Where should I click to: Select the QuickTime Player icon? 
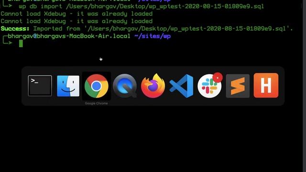point(125,86)
